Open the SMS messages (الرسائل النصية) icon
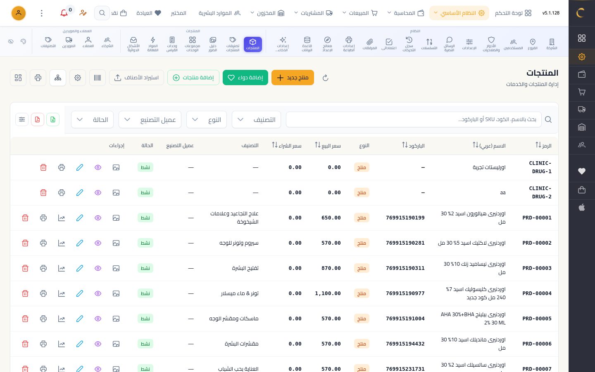The image size is (595, 372). 449,44
